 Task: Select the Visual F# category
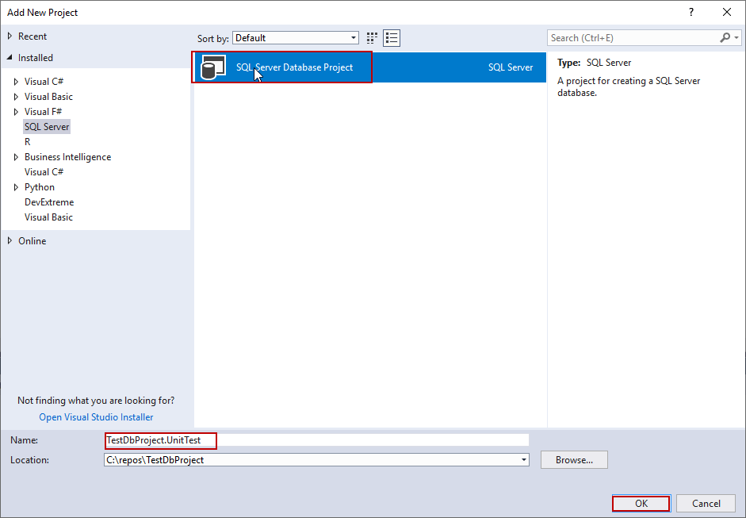[x=44, y=111]
